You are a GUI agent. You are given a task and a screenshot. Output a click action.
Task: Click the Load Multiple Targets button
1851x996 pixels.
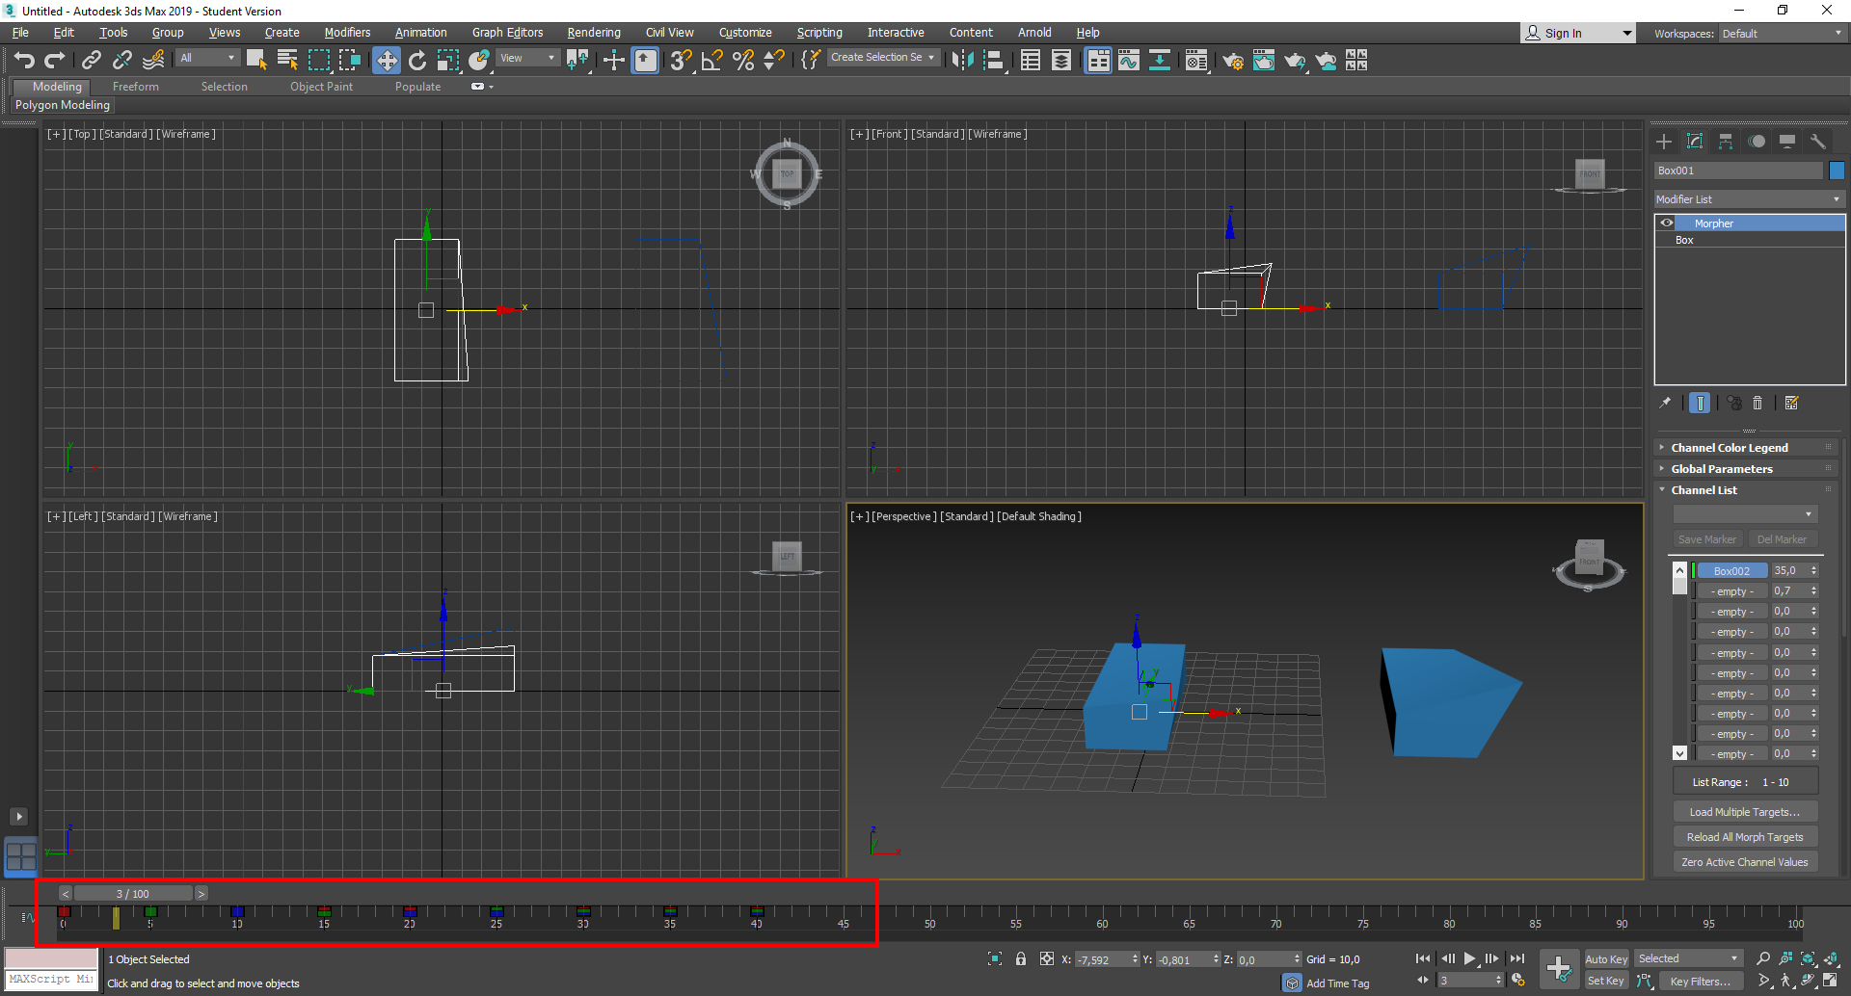tap(1744, 811)
